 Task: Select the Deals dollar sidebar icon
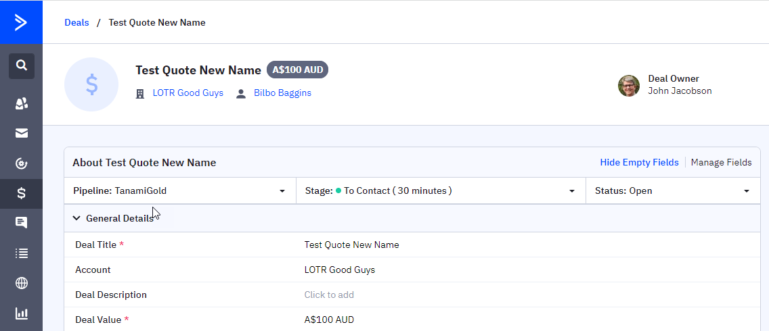(x=22, y=194)
